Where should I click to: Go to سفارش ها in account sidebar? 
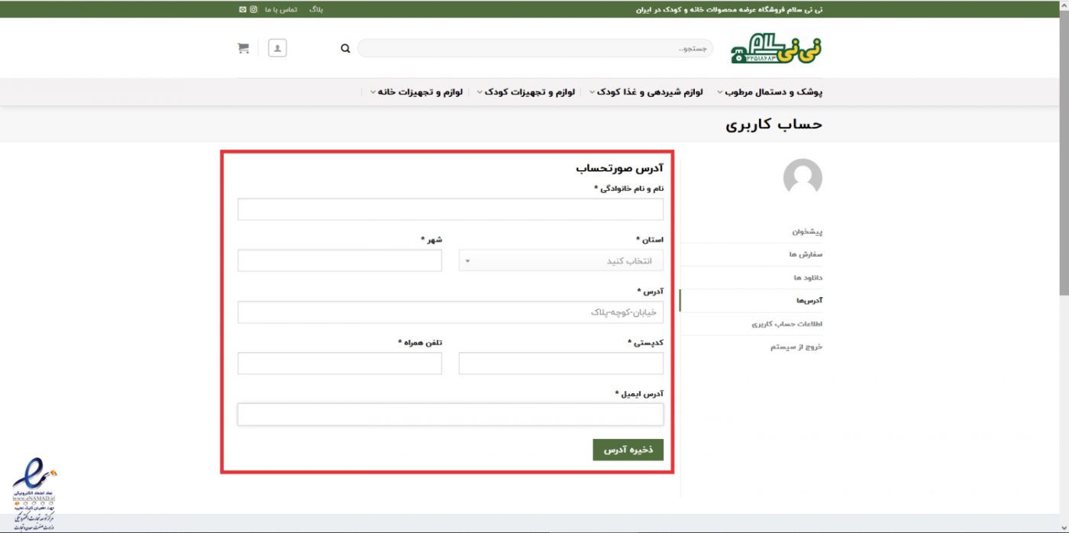807,254
